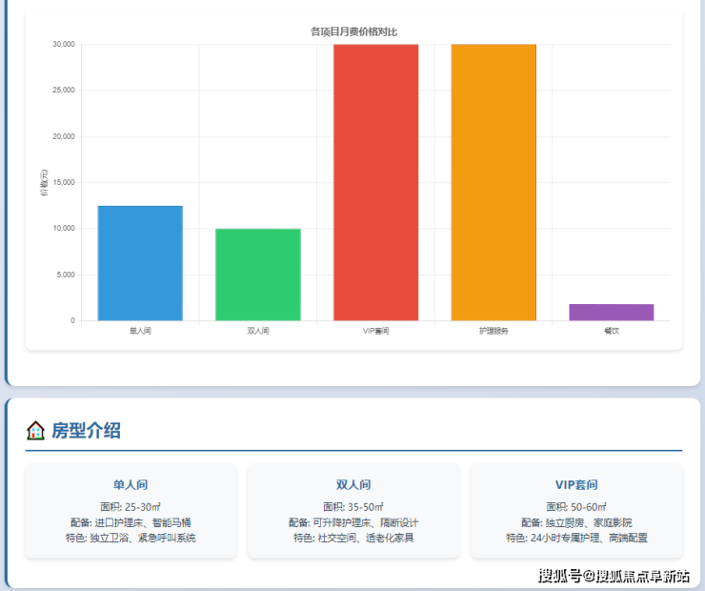Click the 可升降护理床 equipment line in 双人间 card

[x=353, y=522]
